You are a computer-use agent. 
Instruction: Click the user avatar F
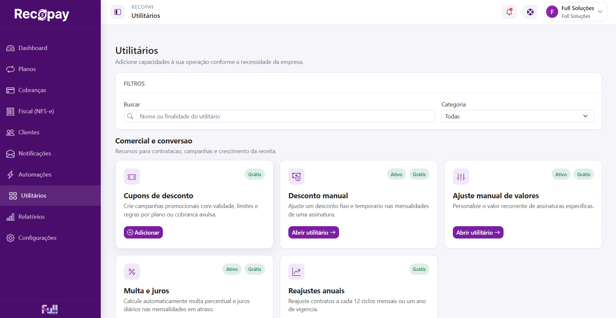(552, 12)
